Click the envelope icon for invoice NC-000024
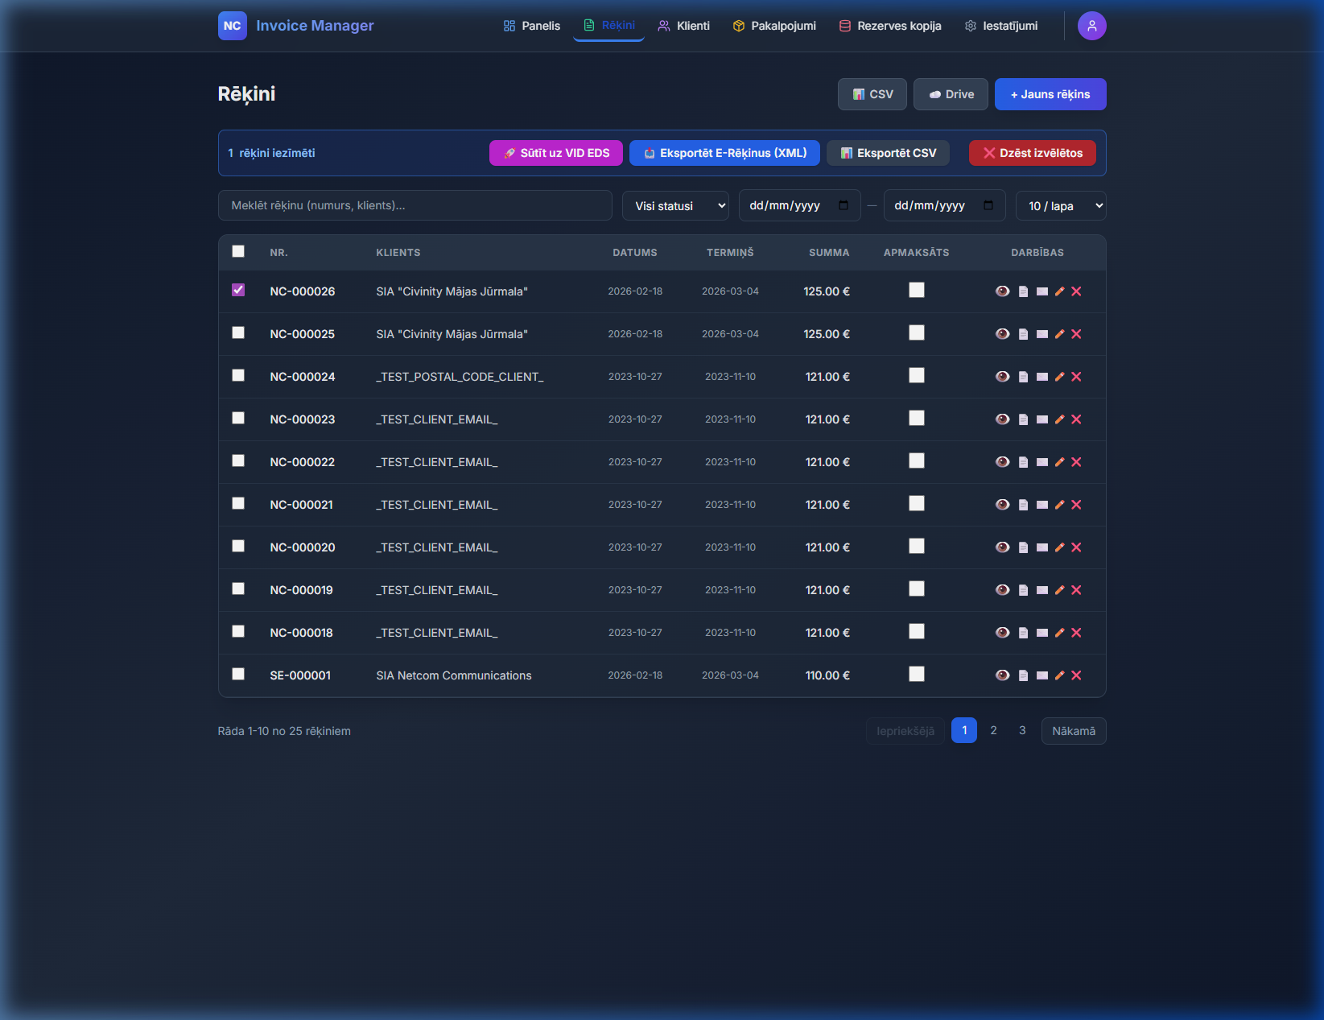1324x1020 pixels. point(1041,377)
